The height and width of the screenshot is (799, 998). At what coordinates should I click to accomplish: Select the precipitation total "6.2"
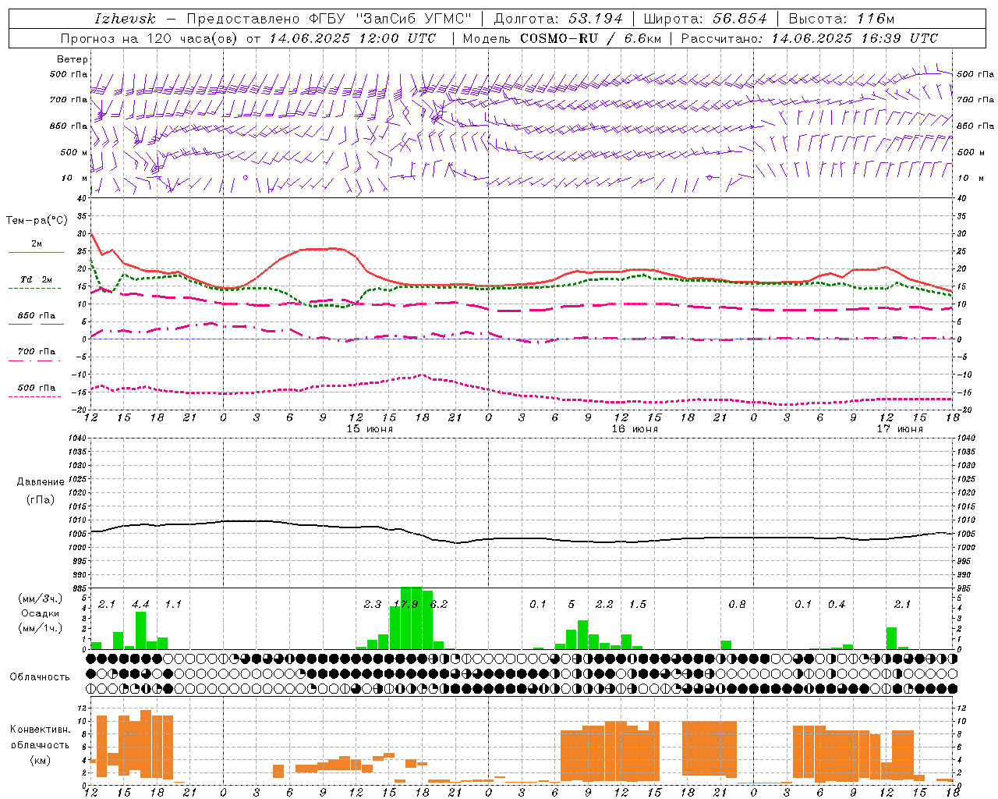click(x=439, y=604)
